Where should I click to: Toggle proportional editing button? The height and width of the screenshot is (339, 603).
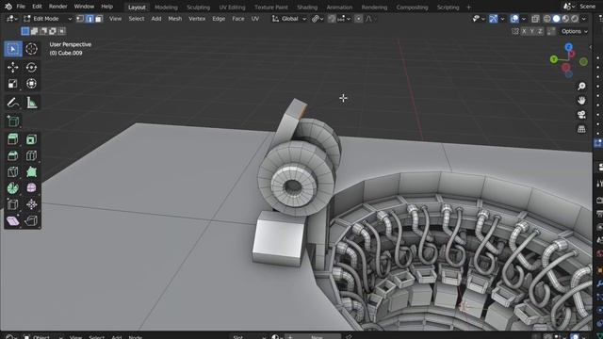click(358, 19)
